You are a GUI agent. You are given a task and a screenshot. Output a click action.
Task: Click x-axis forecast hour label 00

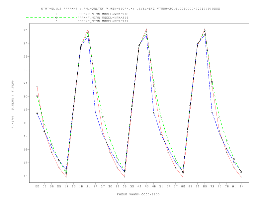(x=37, y=186)
